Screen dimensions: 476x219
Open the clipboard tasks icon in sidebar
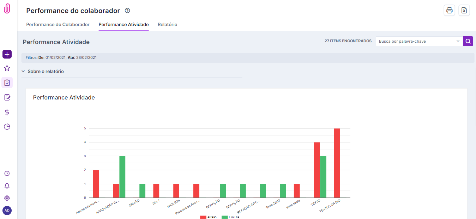7,83
